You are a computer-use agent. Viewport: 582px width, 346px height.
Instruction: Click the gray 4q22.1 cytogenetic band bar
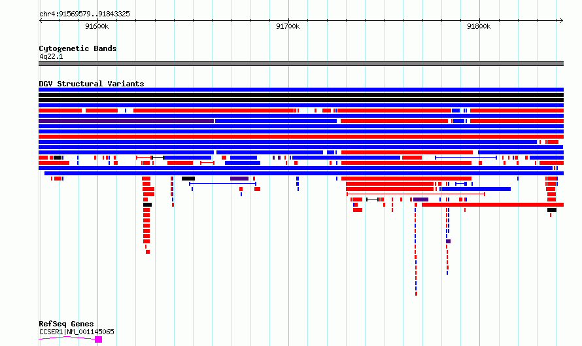coord(301,63)
